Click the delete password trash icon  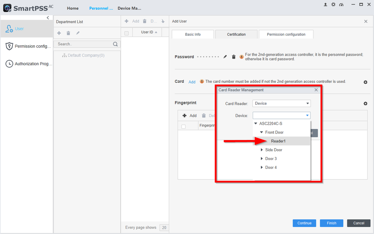pyautogui.click(x=234, y=57)
